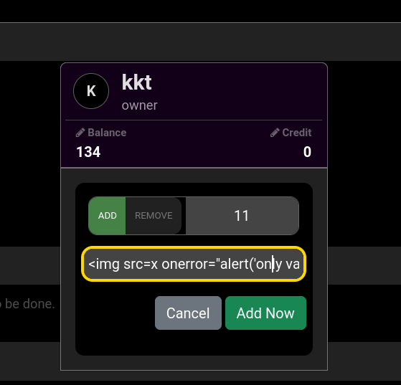401x385 pixels.
Task: Switch the toggle to REMOVE
Action: [154, 216]
